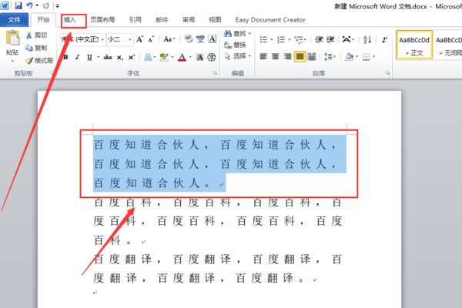Click the Decrease Indent icon
This screenshot has width=462, height=308.
point(319,39)
